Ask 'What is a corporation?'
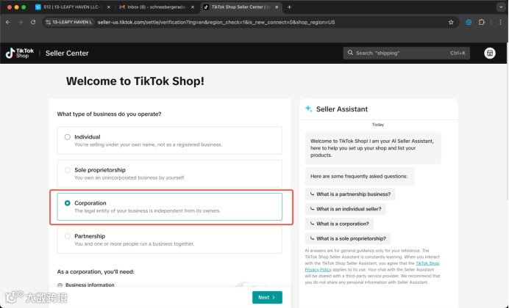 (339, 224)
